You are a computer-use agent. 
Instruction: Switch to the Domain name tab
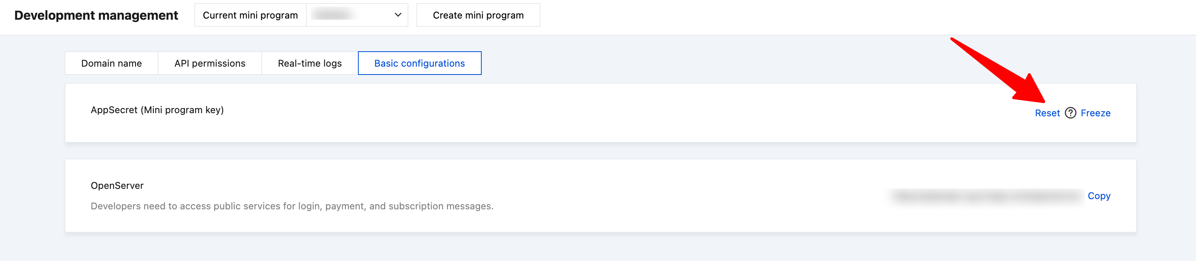(x=112, y=63)
